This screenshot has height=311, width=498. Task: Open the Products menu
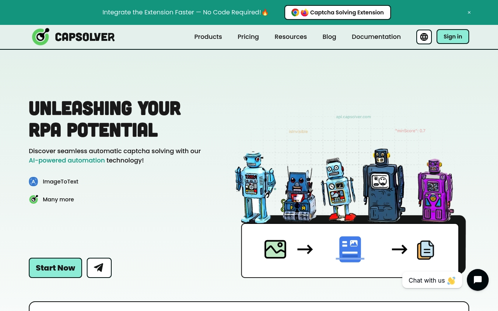pos(208,37)
